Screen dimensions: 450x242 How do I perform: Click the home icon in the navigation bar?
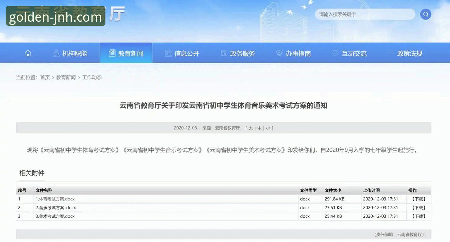28,53
